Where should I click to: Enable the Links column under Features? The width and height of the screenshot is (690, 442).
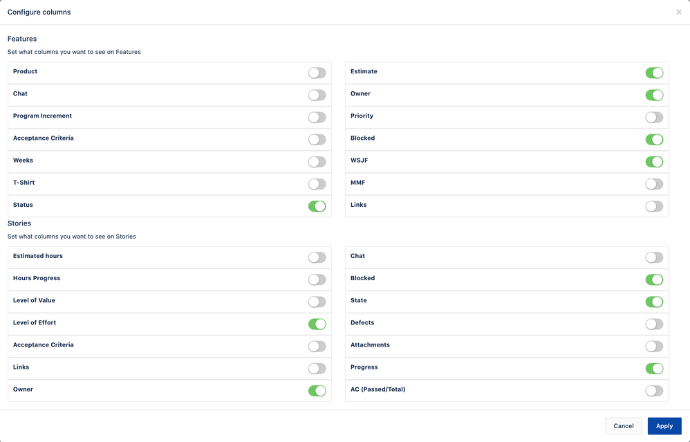tap(654, 205)
